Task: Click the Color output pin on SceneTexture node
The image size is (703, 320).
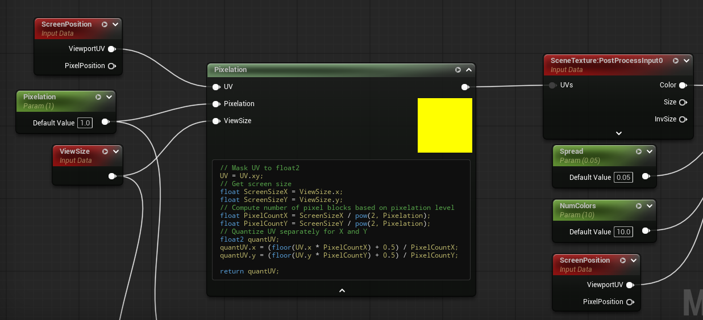Action: click(x=683, y=85)
